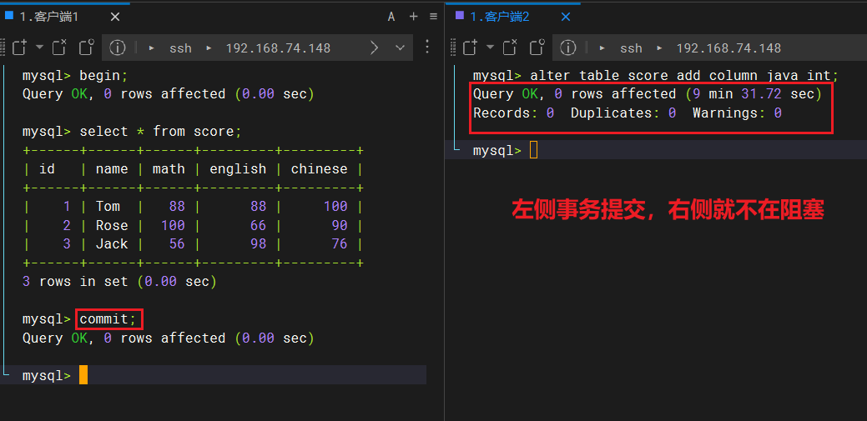Click 'select * from score;' command text

coord(161,132)
